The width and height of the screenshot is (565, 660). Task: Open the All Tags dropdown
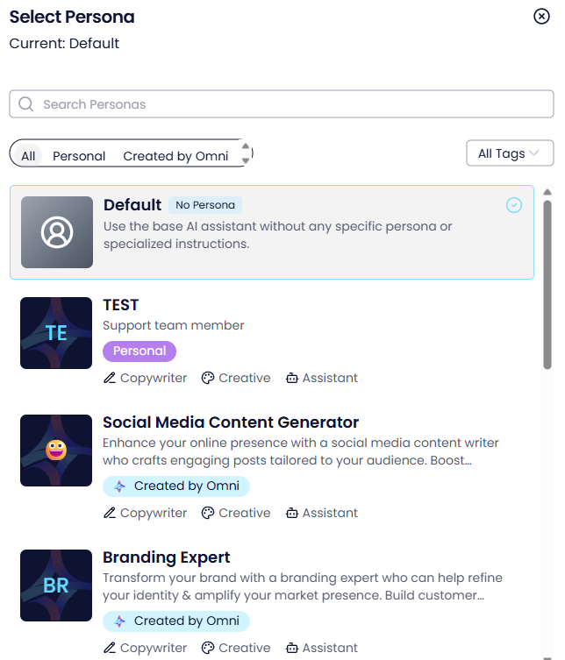point(509,153)
